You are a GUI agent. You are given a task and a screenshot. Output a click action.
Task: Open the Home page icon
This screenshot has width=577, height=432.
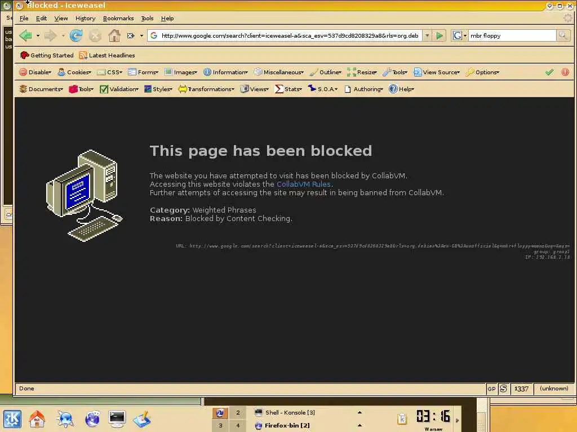click(114, 35)
